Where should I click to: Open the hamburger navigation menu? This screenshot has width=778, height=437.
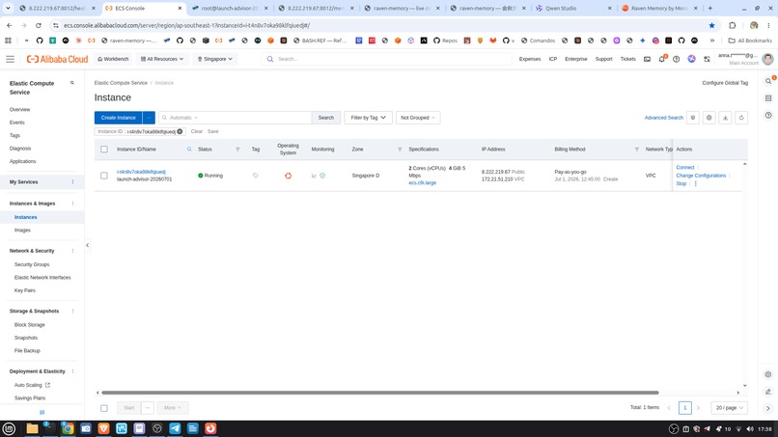click(10, 59)
